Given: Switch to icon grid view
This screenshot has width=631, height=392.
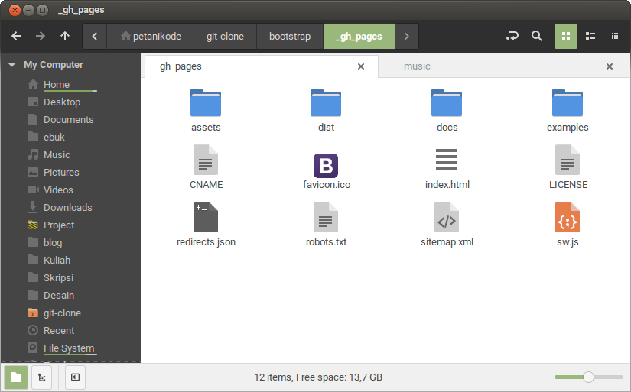Looking at the screenshot, I should 566,36.
